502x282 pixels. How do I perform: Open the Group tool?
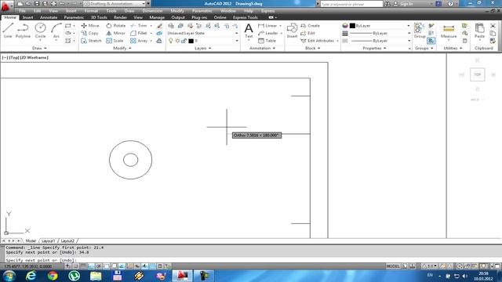coord(420,31)
